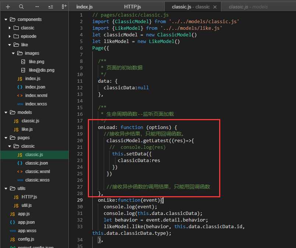The height and width of the screenshot is (248, 296).
Task: Open index.js in the like folder
Action: tap(33, 79)
